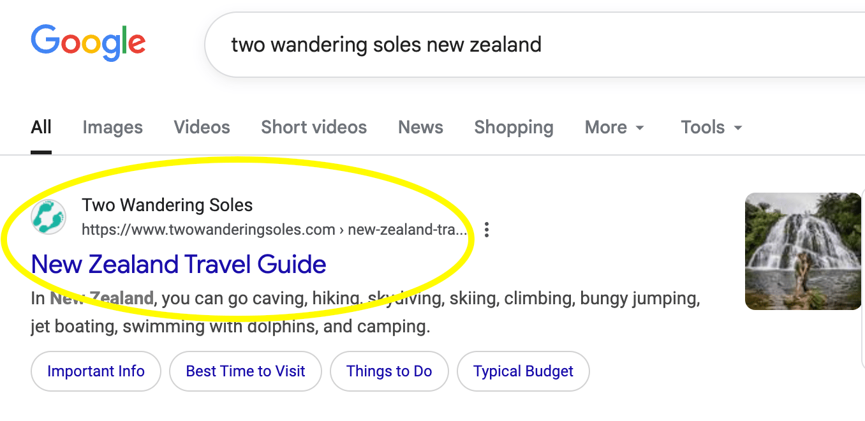Open the waterfall thumbnail image
This screenshot has height=421, width=865.
803,251
